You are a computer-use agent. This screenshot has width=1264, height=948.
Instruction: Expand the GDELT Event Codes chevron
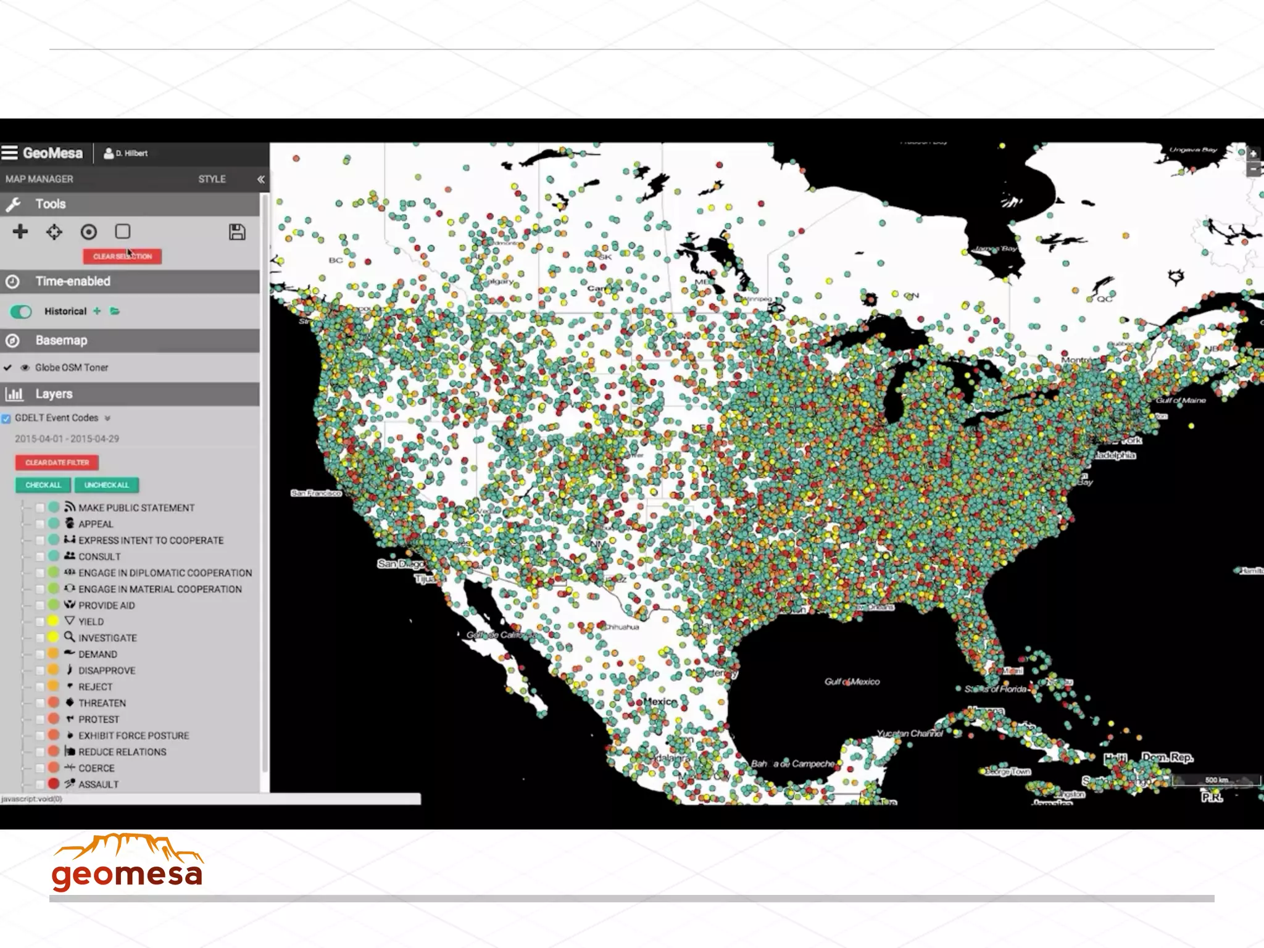pyautogui.click(x=107, y=418)
